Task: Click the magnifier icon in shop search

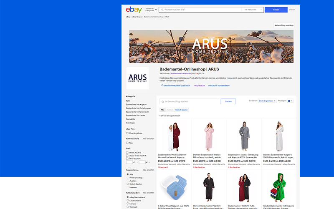Action: [163, 101]
